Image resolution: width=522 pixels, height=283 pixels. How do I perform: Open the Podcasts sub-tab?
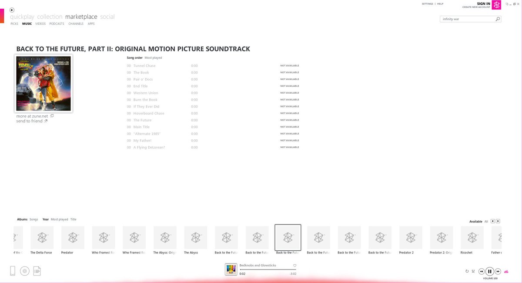[x=57, y=24]
